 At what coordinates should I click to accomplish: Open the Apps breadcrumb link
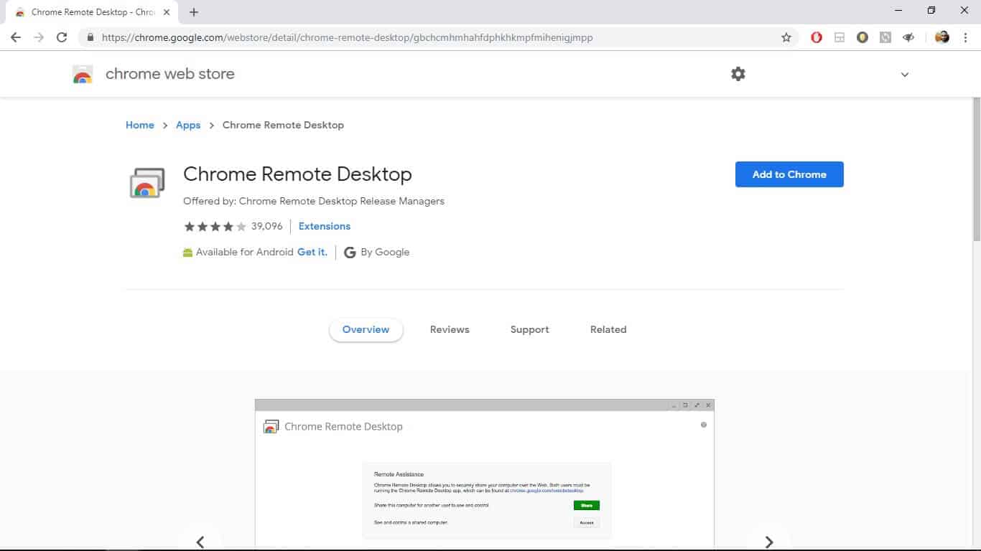188,125
